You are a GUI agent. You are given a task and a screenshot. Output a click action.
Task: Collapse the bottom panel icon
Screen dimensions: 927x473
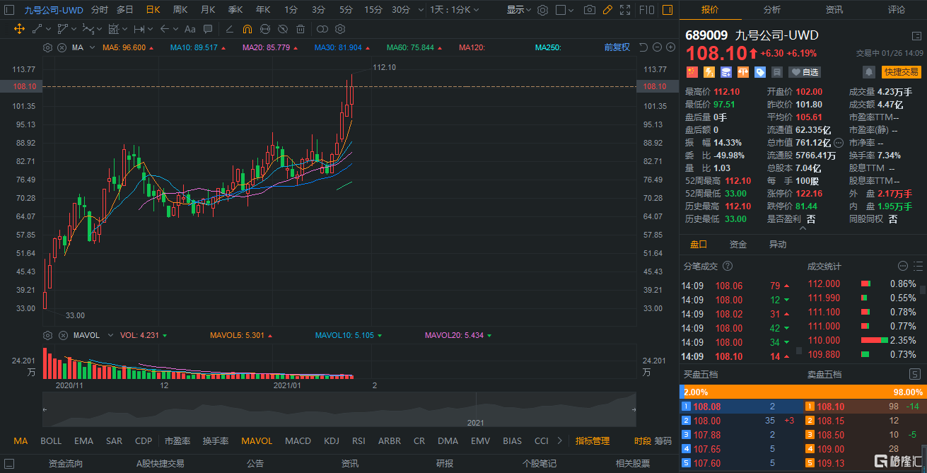click(x=9, y=464)
